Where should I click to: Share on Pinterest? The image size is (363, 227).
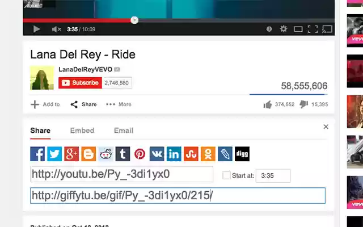pyautogui.click(x=140, y=154)
